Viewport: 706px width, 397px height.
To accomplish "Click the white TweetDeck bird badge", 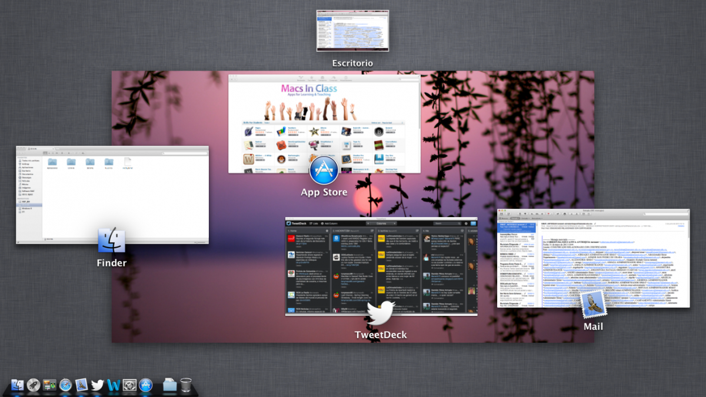I will pyautogui.click(x=381, y=313).
